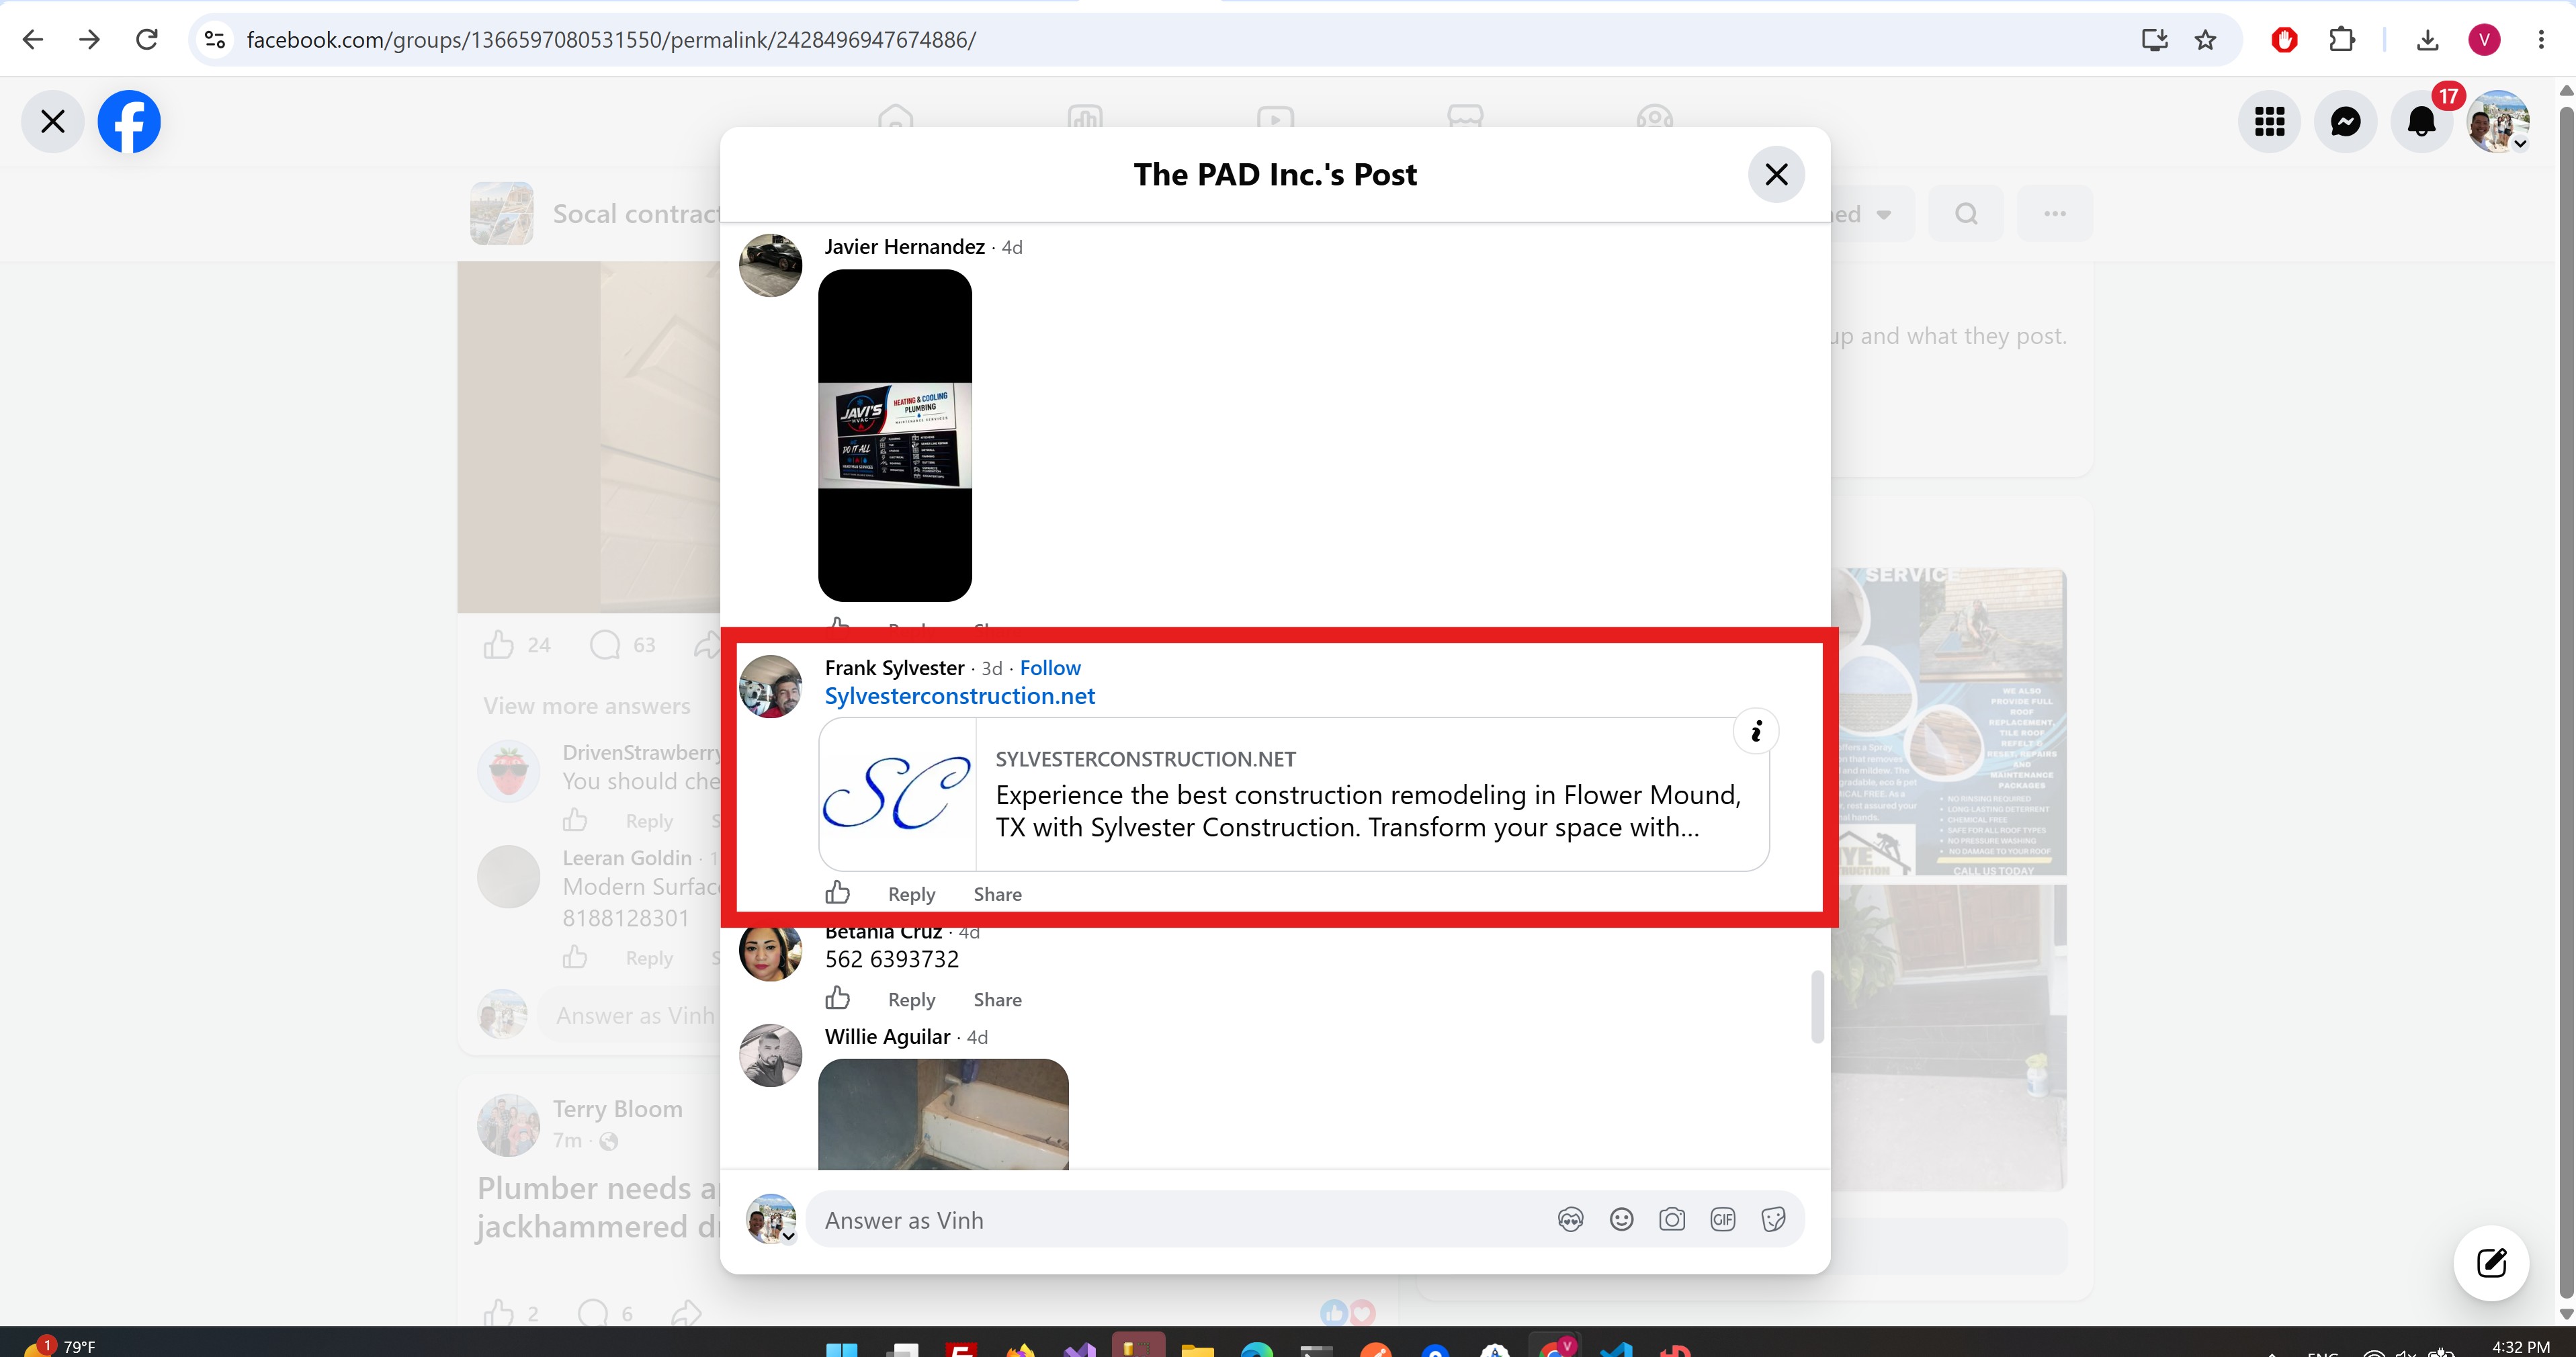Image resolution: width=2576 pixels, height=1357 pixels.
Task: Open Facebook notifications bell
Action: pos(2421,121)
